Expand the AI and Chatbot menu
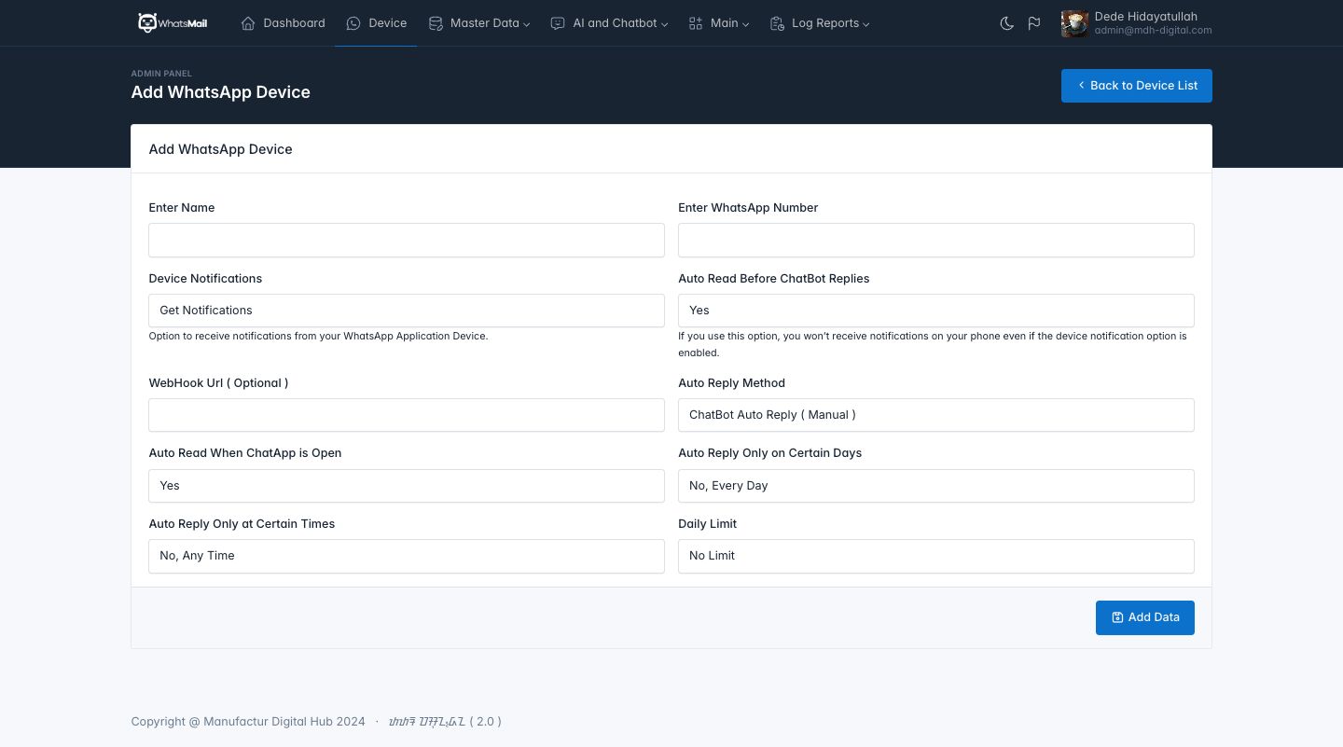The height and width of the screenshot is (747, 1343). point(610,23)
